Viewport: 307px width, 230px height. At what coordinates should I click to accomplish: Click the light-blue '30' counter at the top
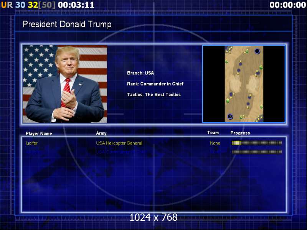[x=20, y=5]
